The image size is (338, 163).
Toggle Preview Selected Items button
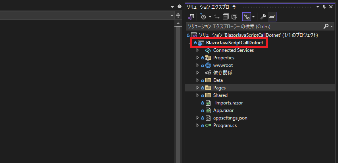(x=272, y=17)
